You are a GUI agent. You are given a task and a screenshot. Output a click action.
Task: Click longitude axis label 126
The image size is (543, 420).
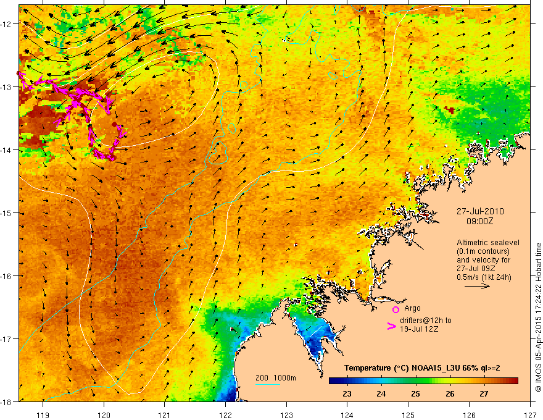(x=469, y=415)
